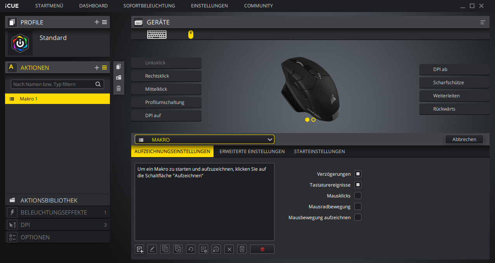
Task: Enable Mausbewegung aufzeichnen checkbox
Action: coord(358,217)
